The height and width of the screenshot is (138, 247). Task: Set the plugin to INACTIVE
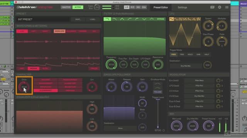66,7
